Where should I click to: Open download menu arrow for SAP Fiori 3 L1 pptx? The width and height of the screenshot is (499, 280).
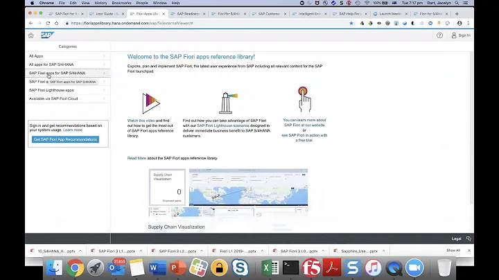click(x=141, y=251)
